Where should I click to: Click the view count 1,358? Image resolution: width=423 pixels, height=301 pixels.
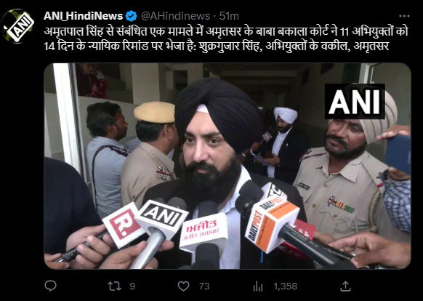coord(286,286)
